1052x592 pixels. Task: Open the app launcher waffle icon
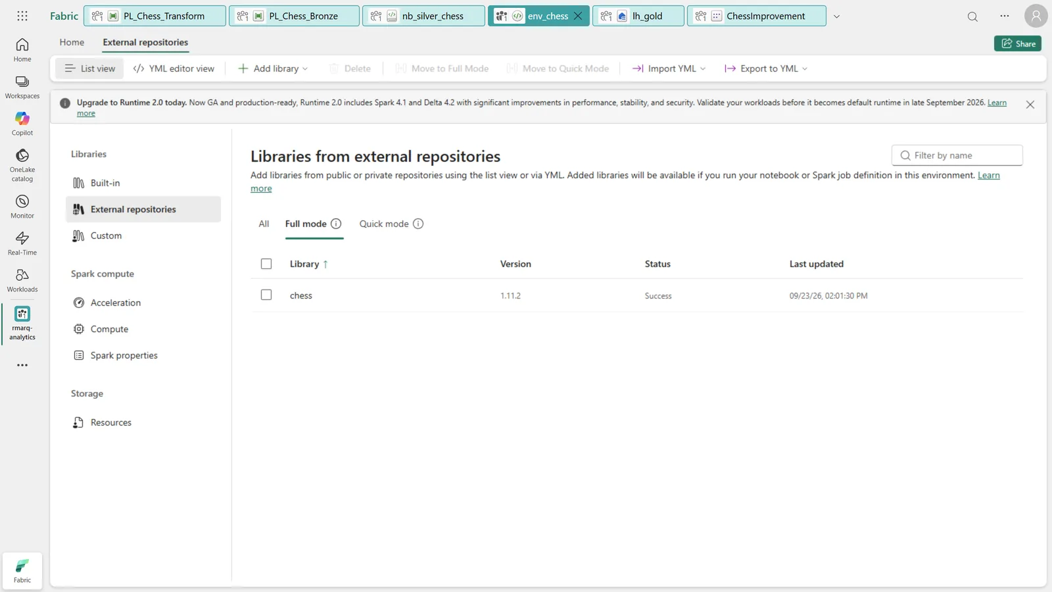click(22, 16)
